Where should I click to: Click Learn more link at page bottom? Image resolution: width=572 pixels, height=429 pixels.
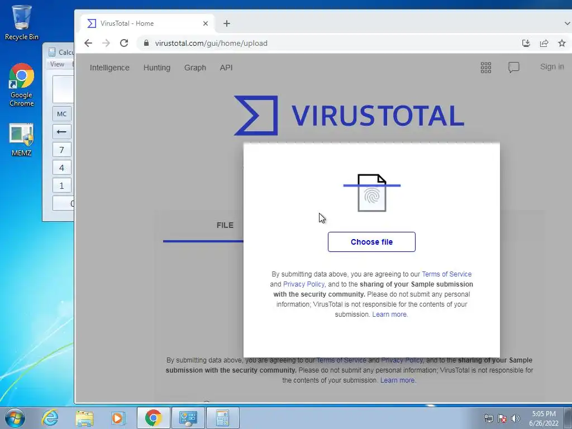[x=397, y=380]
